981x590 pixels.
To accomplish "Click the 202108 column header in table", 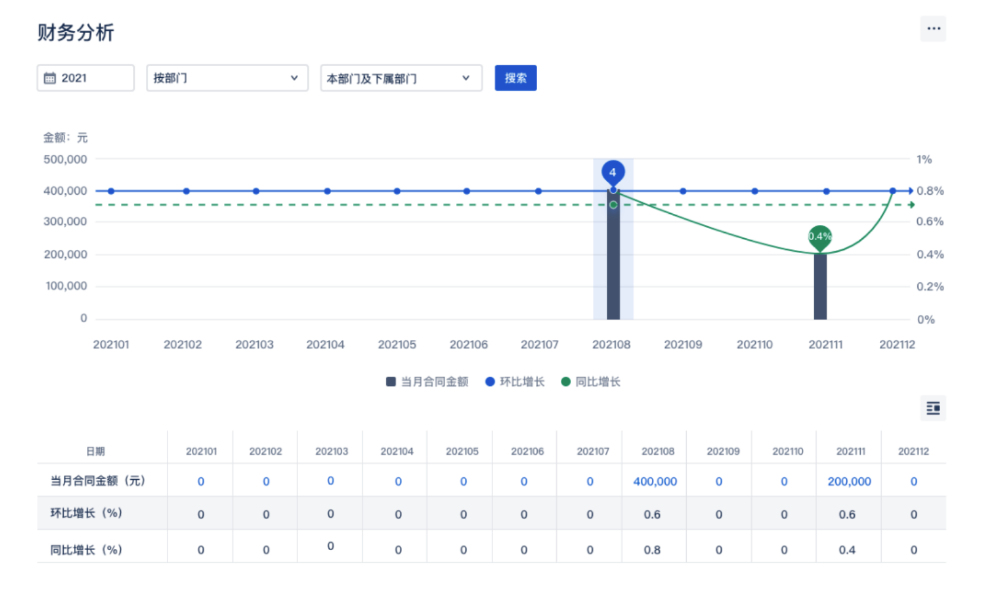I will [x=658, y=452].
